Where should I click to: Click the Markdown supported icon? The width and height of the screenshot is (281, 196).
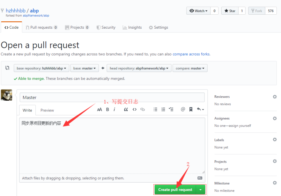point(200,178)
